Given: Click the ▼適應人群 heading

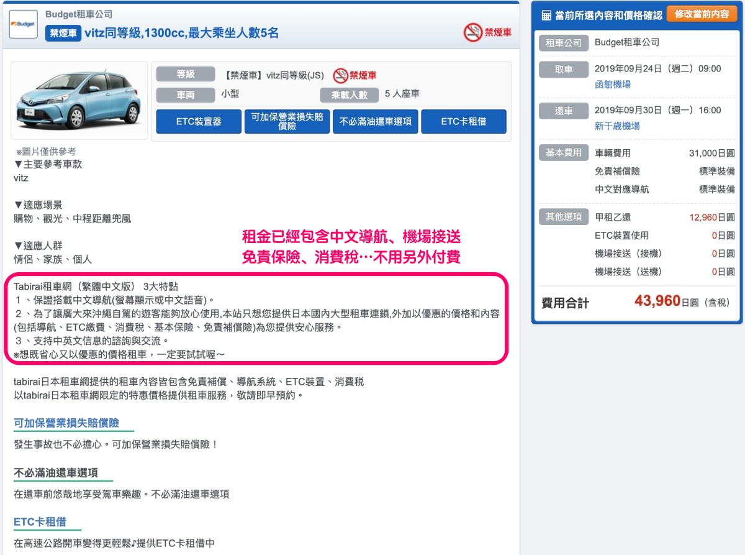Looking at the screenshot, I should 38,245.
